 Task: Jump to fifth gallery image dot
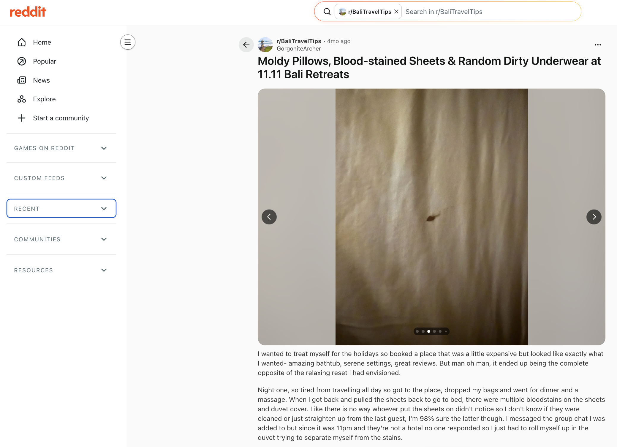440,331
